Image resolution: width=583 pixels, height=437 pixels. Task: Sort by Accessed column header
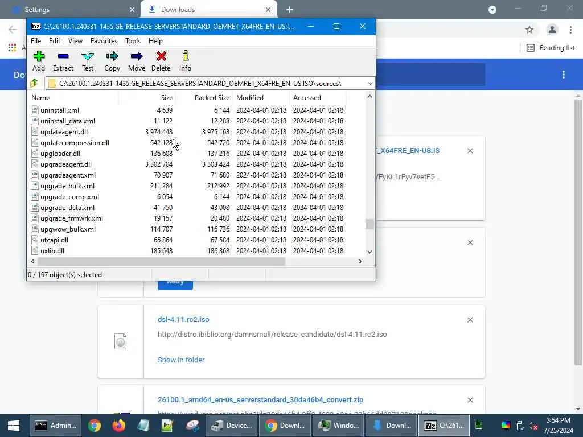click(x=318, y=98)
